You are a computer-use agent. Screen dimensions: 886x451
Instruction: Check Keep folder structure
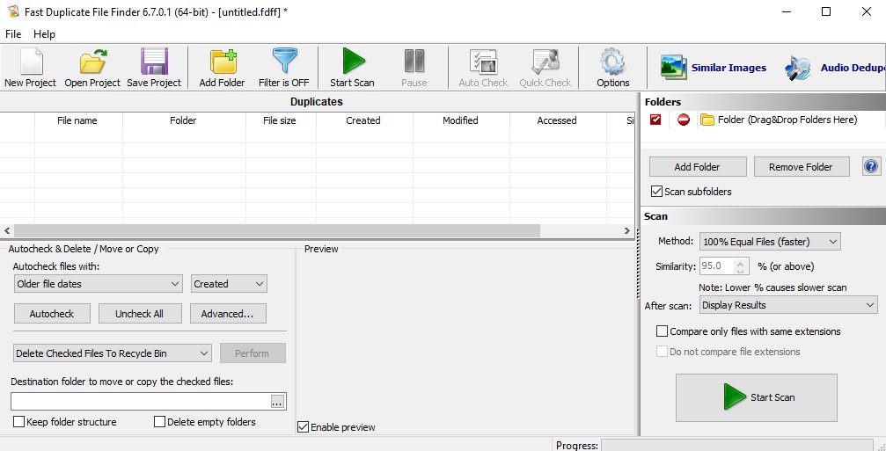[18, 422]
